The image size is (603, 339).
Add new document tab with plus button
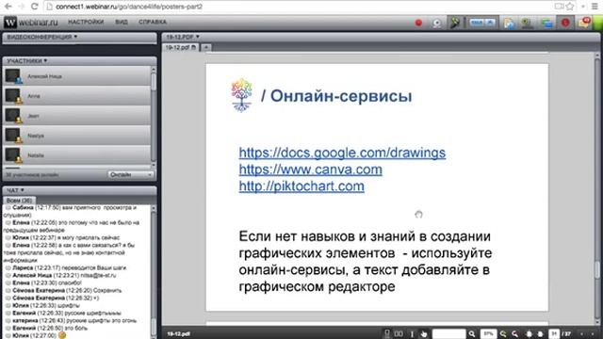coord(206,47)
